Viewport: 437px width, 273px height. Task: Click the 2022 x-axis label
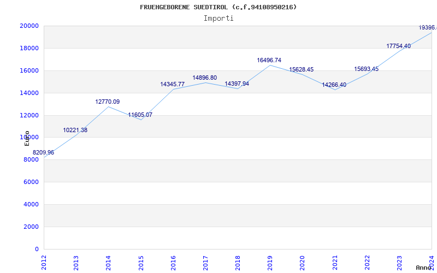coord(367,263)
